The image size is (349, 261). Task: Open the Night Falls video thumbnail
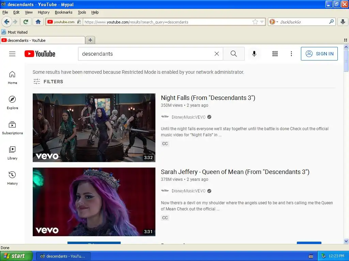94,128
